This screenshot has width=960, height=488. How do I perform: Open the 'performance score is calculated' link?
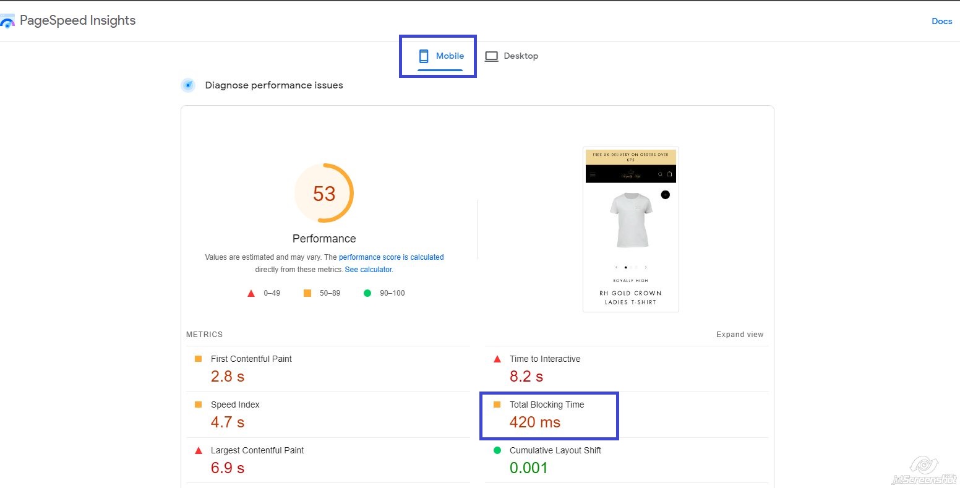[x=391, y=257]
